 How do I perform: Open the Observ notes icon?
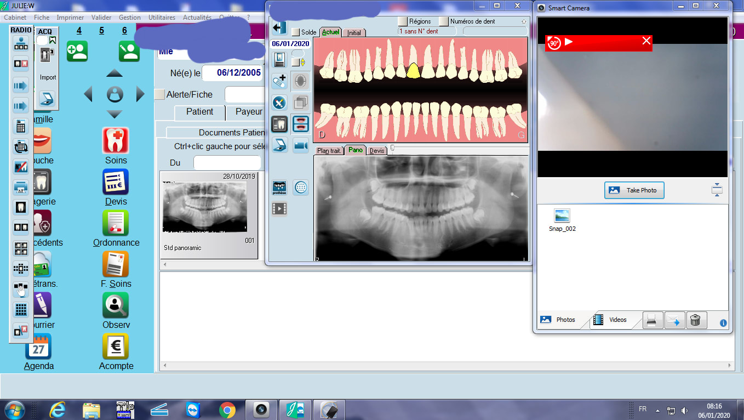point(116,305)
